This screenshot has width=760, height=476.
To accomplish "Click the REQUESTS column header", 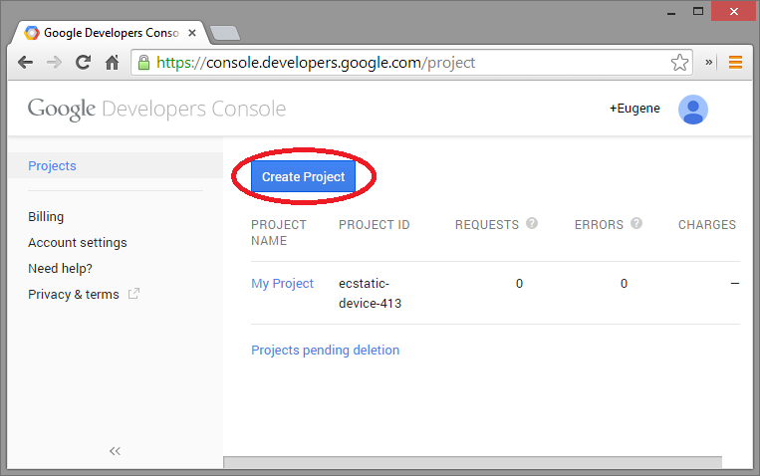I will [487, 225].
